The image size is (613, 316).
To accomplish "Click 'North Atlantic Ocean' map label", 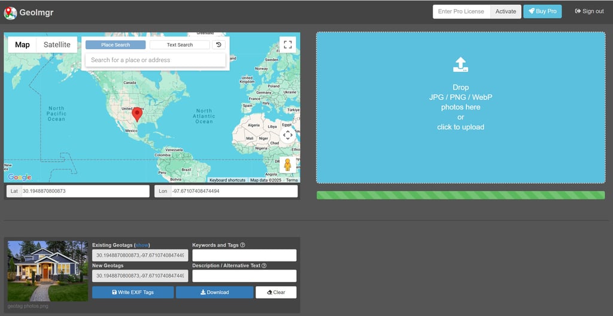I will click(x=204, y=116).
